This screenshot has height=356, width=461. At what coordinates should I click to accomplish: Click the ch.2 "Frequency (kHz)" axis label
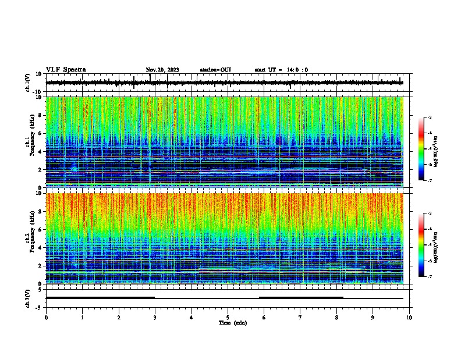[32, 232]
